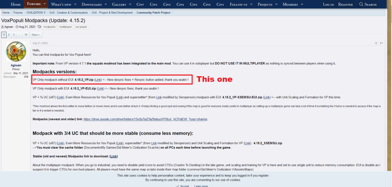Open the Members nav item
Viewport: 392px width, 187px height.
click(x=291, y=4)
